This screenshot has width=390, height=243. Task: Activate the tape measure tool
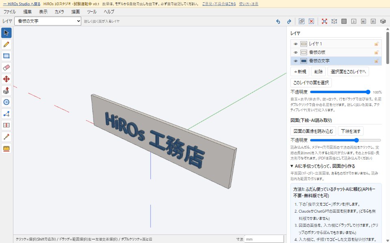(x=6, y=148)
